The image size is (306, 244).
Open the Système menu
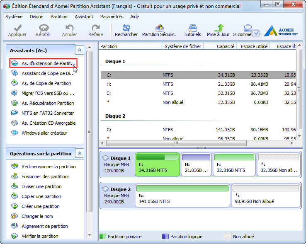14,17
